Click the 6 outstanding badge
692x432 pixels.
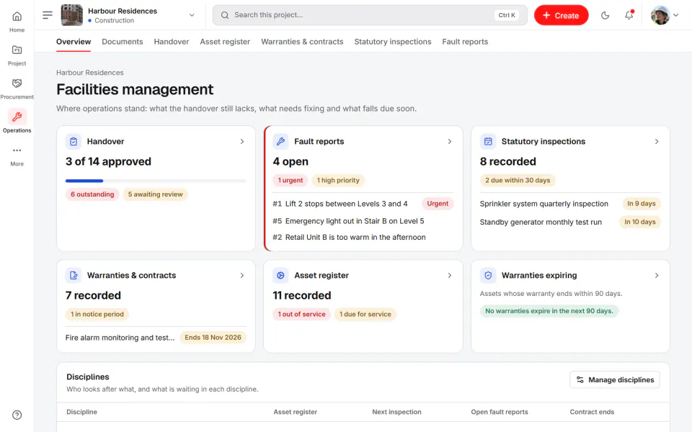click(92, 194)
